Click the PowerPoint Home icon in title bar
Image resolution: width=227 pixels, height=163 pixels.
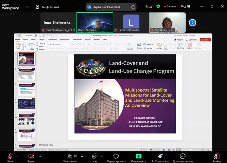click(40, 36)
